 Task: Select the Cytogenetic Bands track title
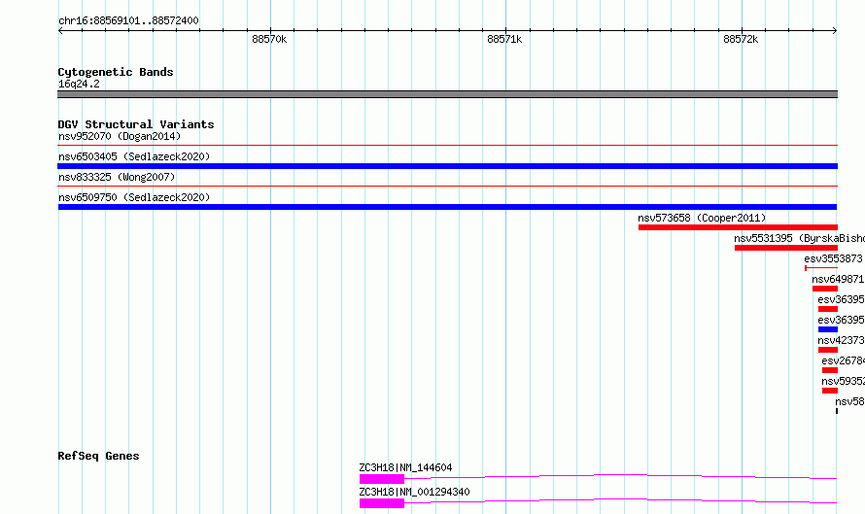[116, 72]
